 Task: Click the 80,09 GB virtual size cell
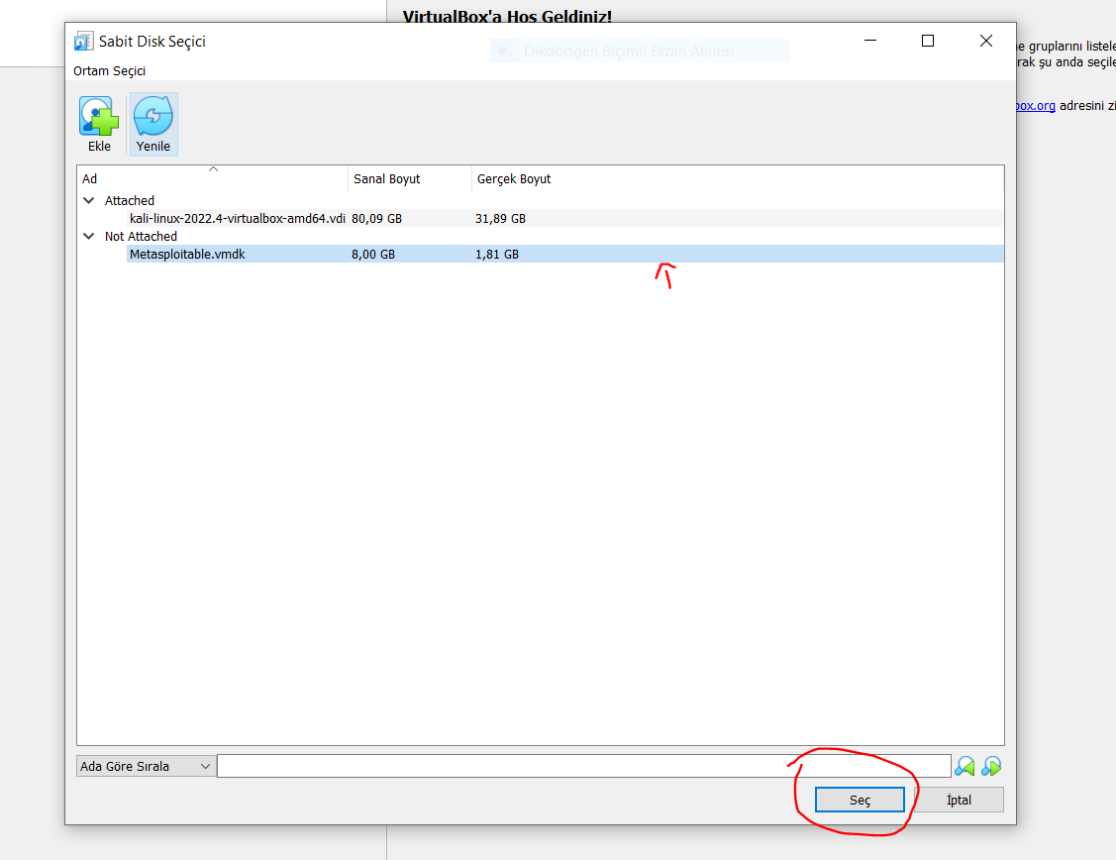[376, 219]
